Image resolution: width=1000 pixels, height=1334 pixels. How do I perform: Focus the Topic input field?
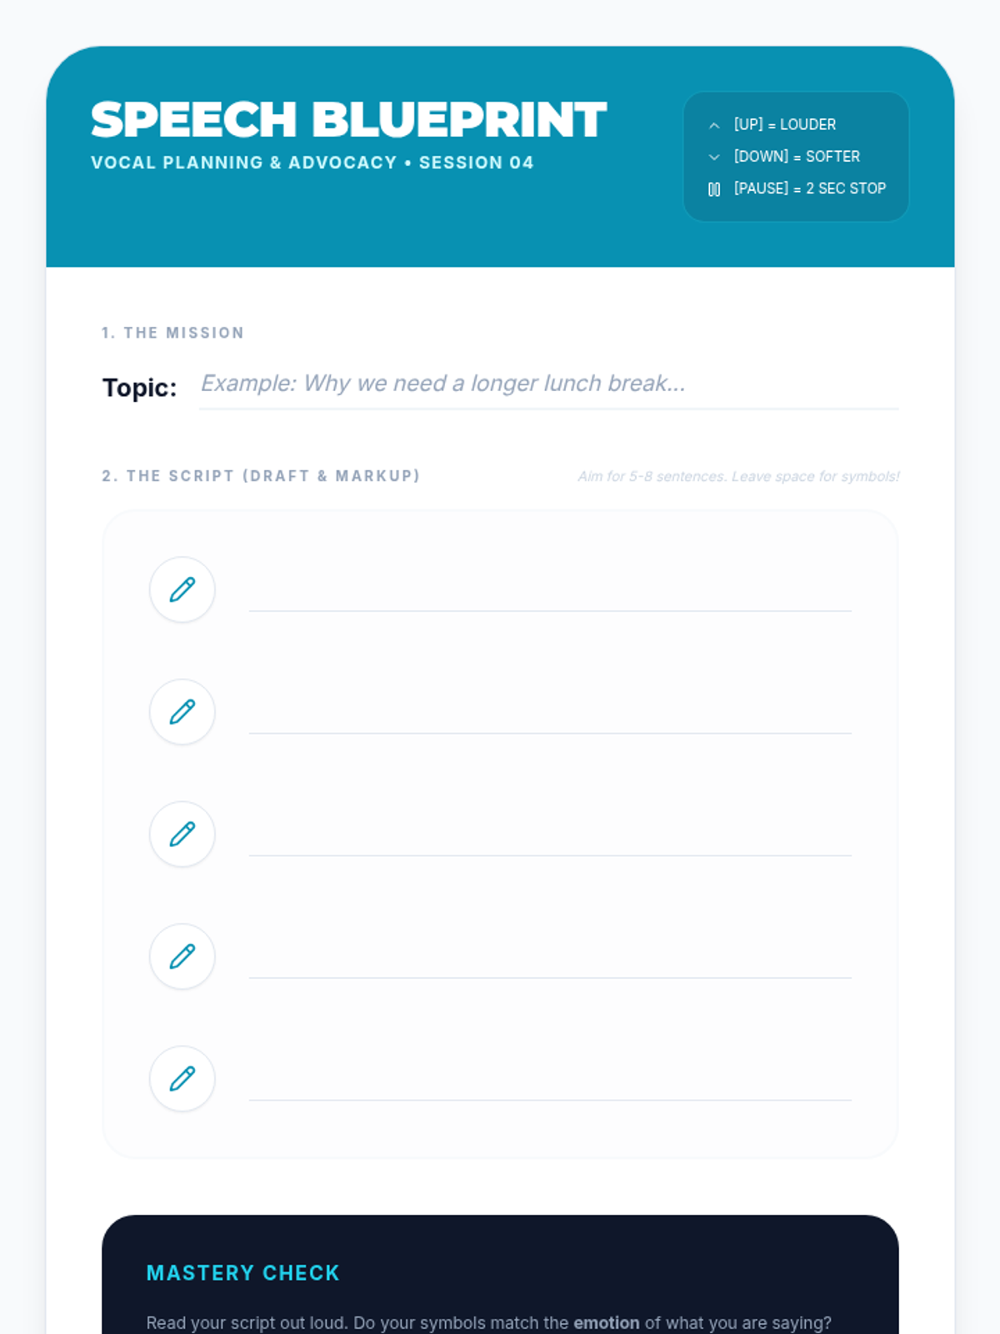[548, 384]
